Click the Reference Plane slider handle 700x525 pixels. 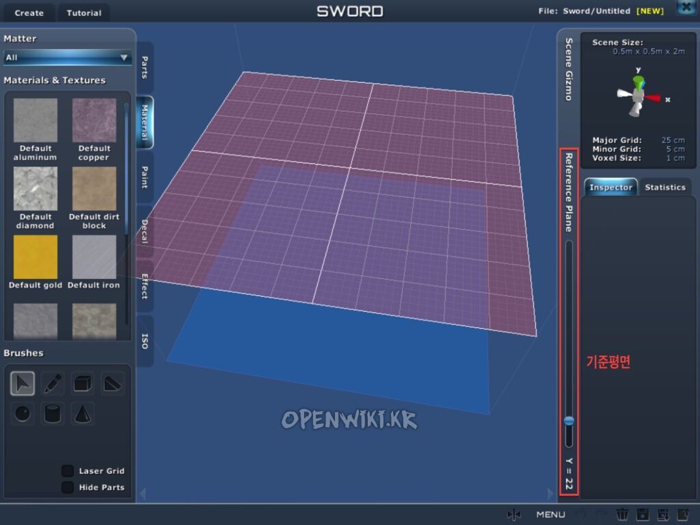point(569,420)
